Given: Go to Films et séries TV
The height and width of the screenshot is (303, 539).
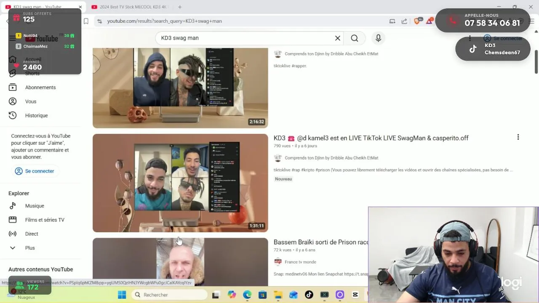Looking at the screenshot, I should [45, 220].
